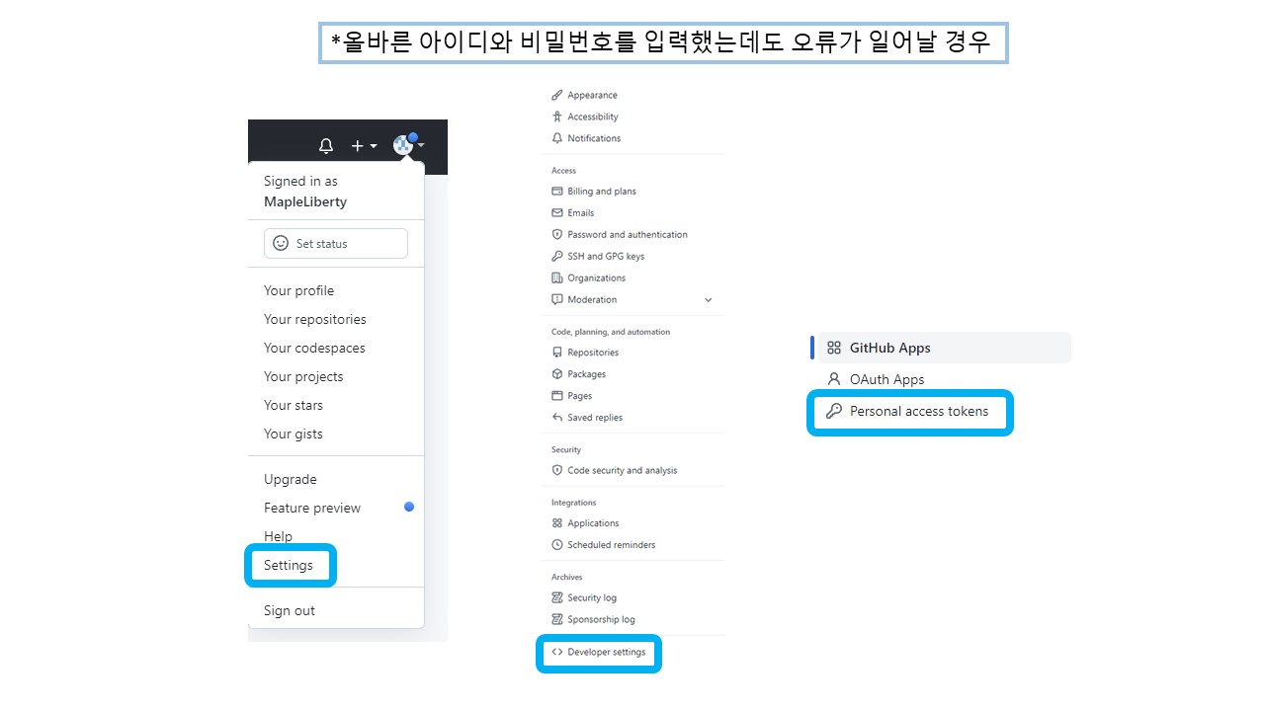The image size is (1265, 711).
Task: Open the plus create-new dropdown
Action: (x=364, y=146)
